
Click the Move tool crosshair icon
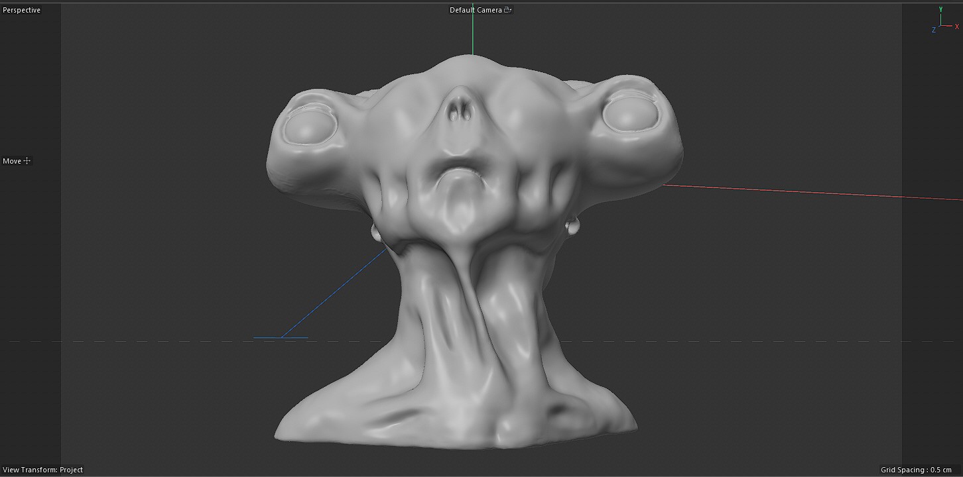[27, 161]
